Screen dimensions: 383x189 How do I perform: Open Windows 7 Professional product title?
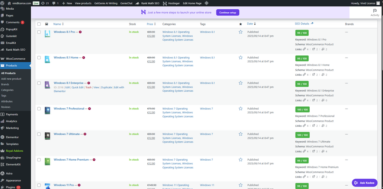point(69,108)
